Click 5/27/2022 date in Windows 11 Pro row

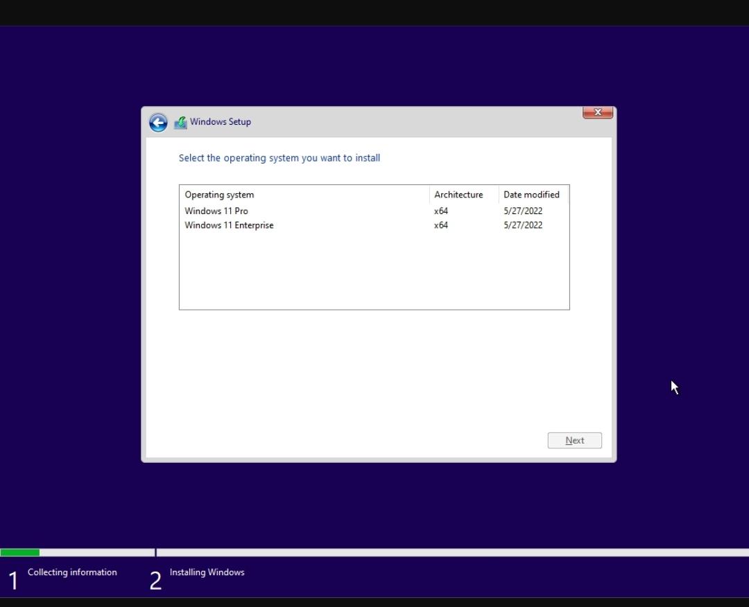point(523,211)
